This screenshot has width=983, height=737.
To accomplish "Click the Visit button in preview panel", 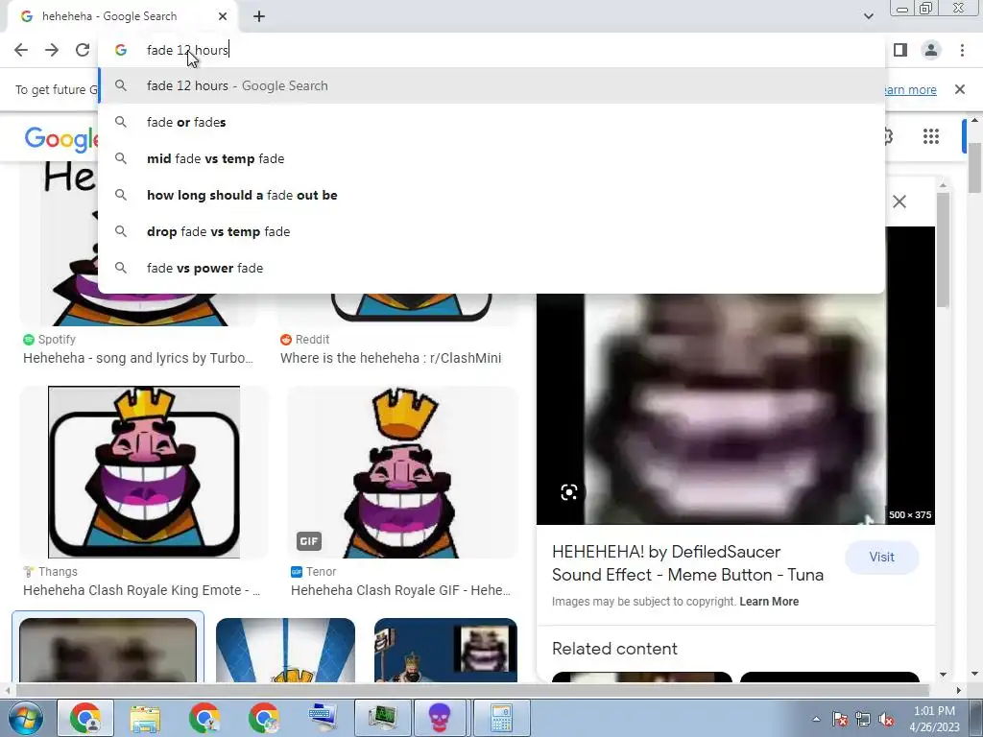I will pyautogui.click(x=881, y=558).
